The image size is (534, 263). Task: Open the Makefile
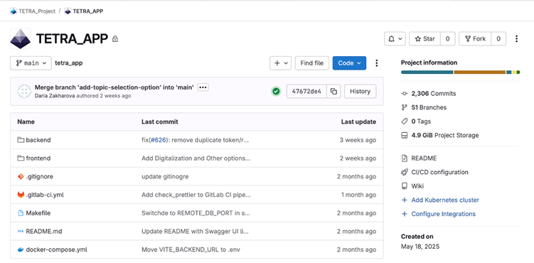38,213
